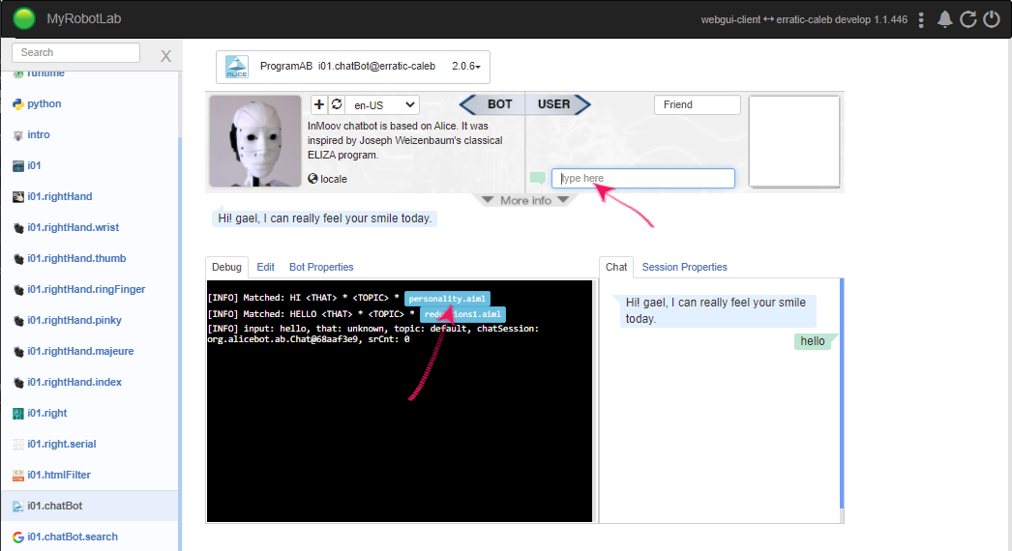The image size is (1012, 551).
Task: Click the green chat bubble icon
Action: pyautogui.click(x=538, y=178)
